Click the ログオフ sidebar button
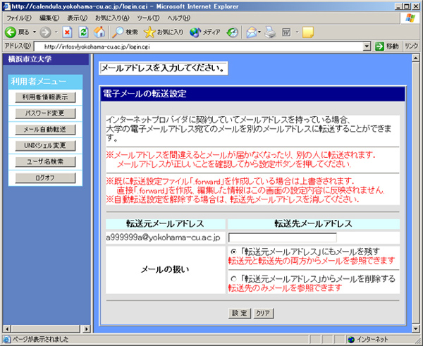The image size is (423, 346). [44, 178]
